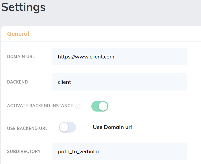Click the white knob of the green toggle

103,106
